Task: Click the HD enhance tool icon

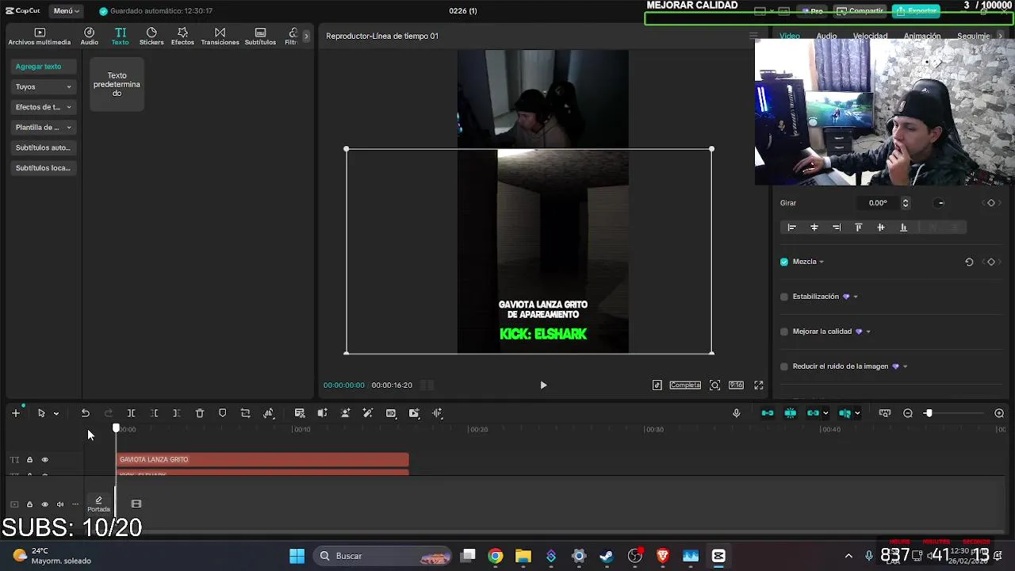Action: click(391, 413)
